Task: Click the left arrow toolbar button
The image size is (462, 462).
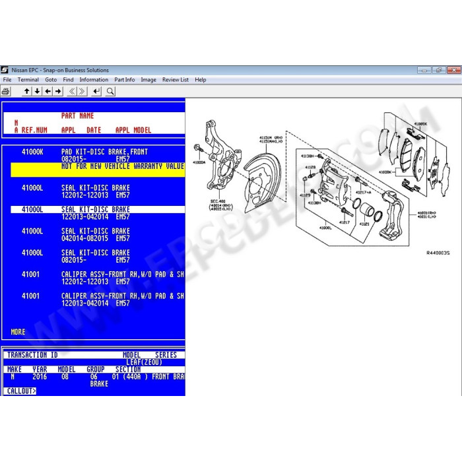Action: [48, 91]
